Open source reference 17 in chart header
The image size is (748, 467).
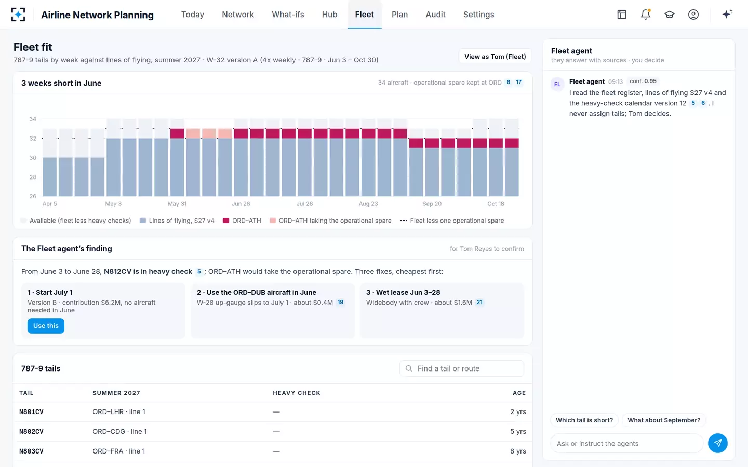[518, 83]
